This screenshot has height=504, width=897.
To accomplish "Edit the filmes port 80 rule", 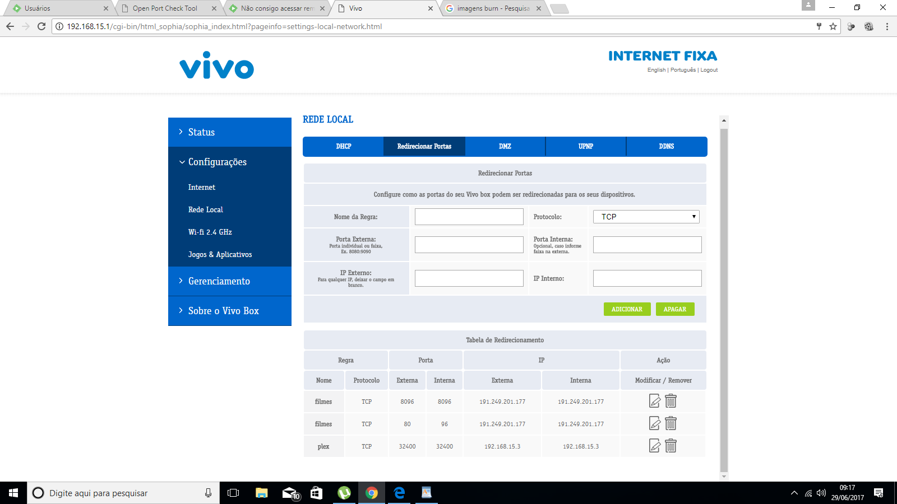I will tap(654, 423).
